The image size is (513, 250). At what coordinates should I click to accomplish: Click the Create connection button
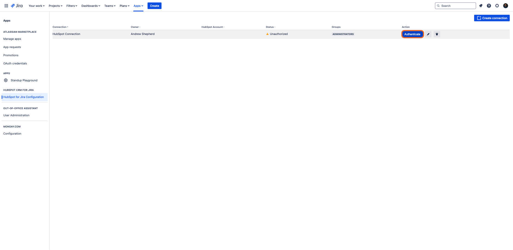click(x=492, y=18)
